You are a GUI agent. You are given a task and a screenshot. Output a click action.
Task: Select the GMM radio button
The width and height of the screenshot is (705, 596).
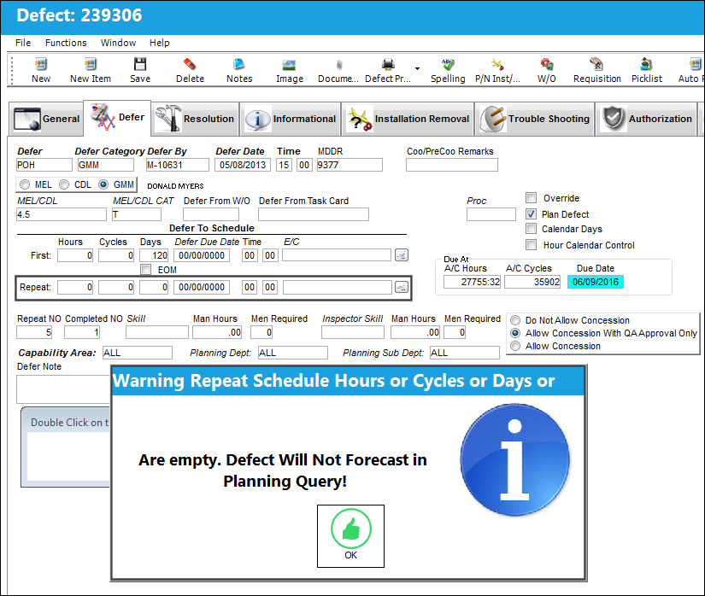(103, 184)
